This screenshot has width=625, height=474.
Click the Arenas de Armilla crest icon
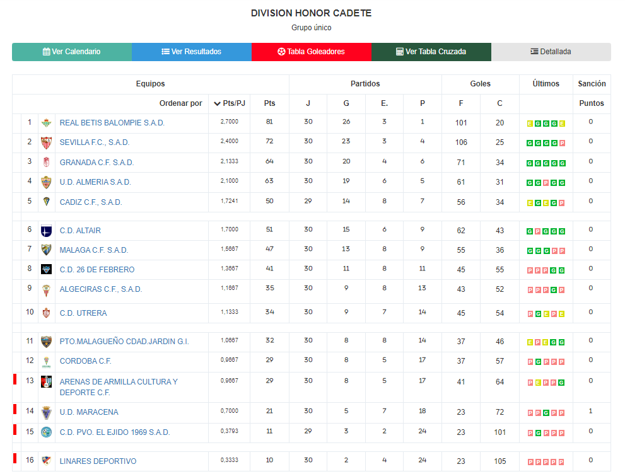click(46, 381)
